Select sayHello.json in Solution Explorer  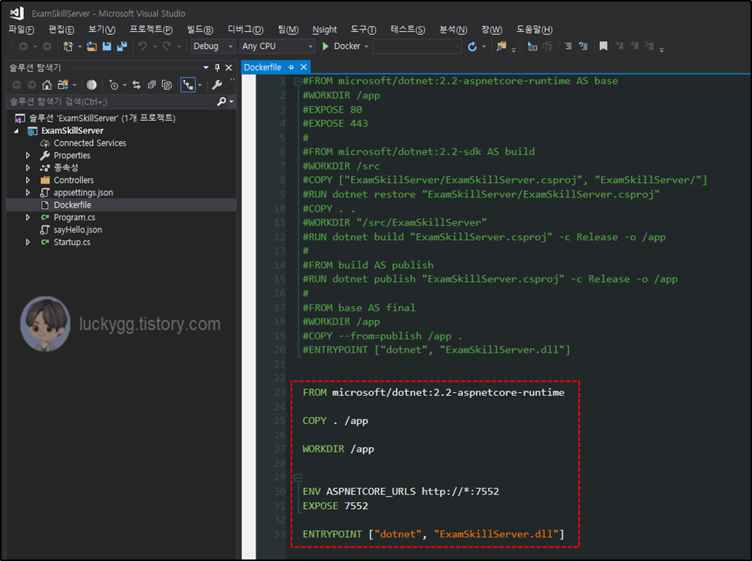click(78, 229)
